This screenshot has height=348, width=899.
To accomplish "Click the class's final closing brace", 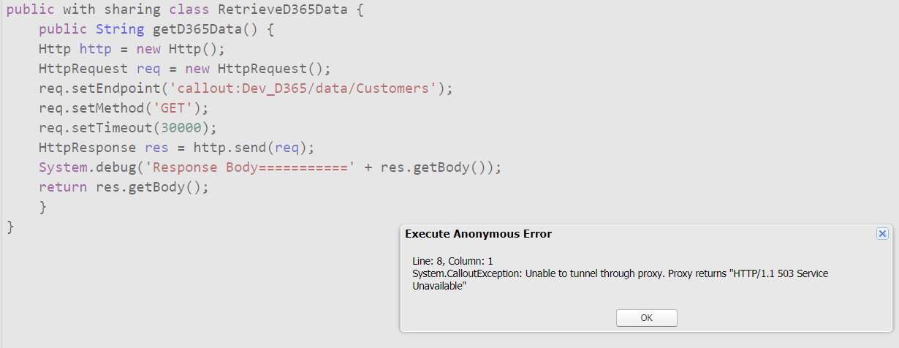I will [x=10, y=227].
